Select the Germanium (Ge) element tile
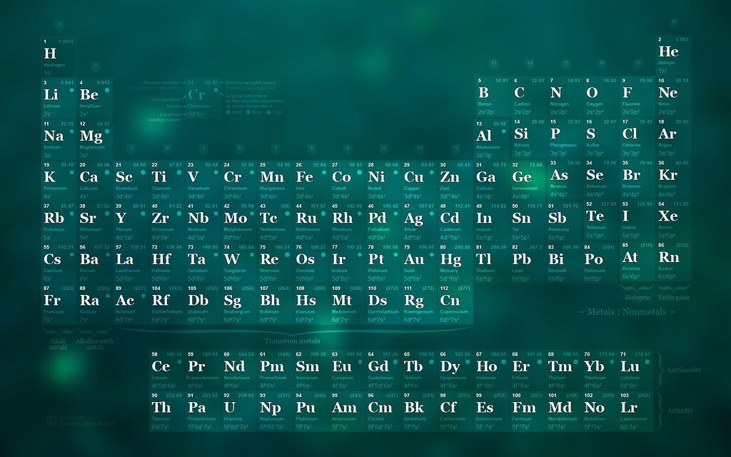731x457 pixels. pos(527,181)
